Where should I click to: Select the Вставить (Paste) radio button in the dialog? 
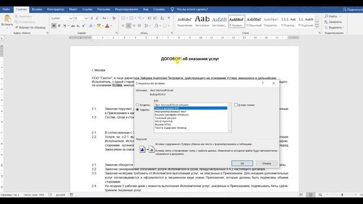[137, 105]
